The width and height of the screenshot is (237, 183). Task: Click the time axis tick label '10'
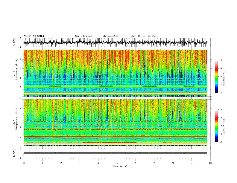210,163
